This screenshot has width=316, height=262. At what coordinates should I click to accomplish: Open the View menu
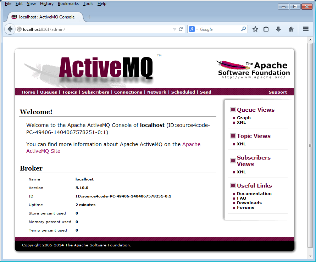(x=31, y=4)
